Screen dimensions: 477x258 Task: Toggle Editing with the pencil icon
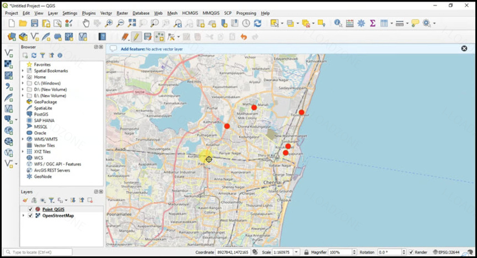point(136,37)
